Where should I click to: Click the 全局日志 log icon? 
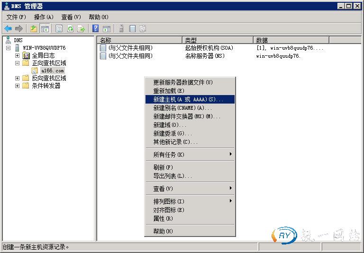(x=26, y=55)
